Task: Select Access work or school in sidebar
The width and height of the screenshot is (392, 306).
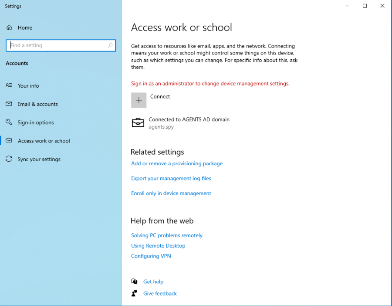Action: [x=44, y=140]
